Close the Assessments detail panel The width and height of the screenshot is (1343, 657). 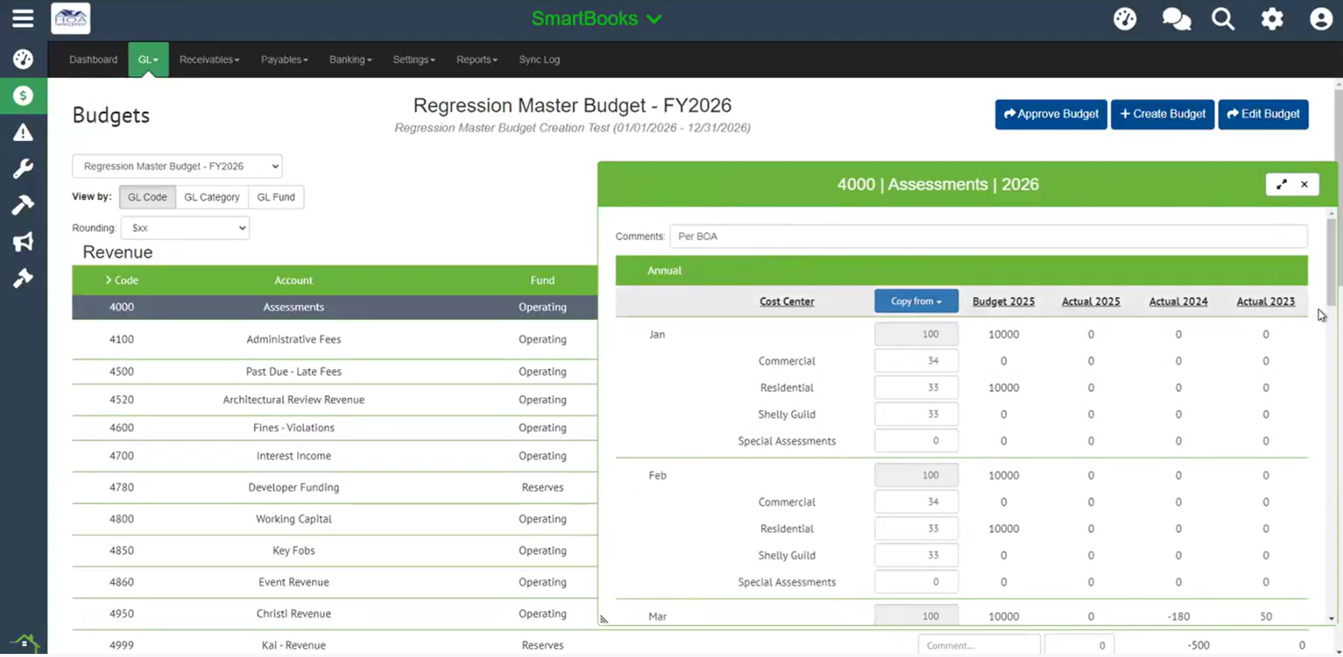1304,184
